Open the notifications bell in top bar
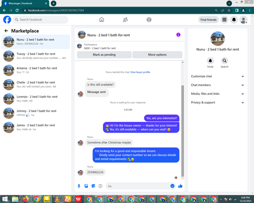This screenshot has width=254, height=203. 234,20
